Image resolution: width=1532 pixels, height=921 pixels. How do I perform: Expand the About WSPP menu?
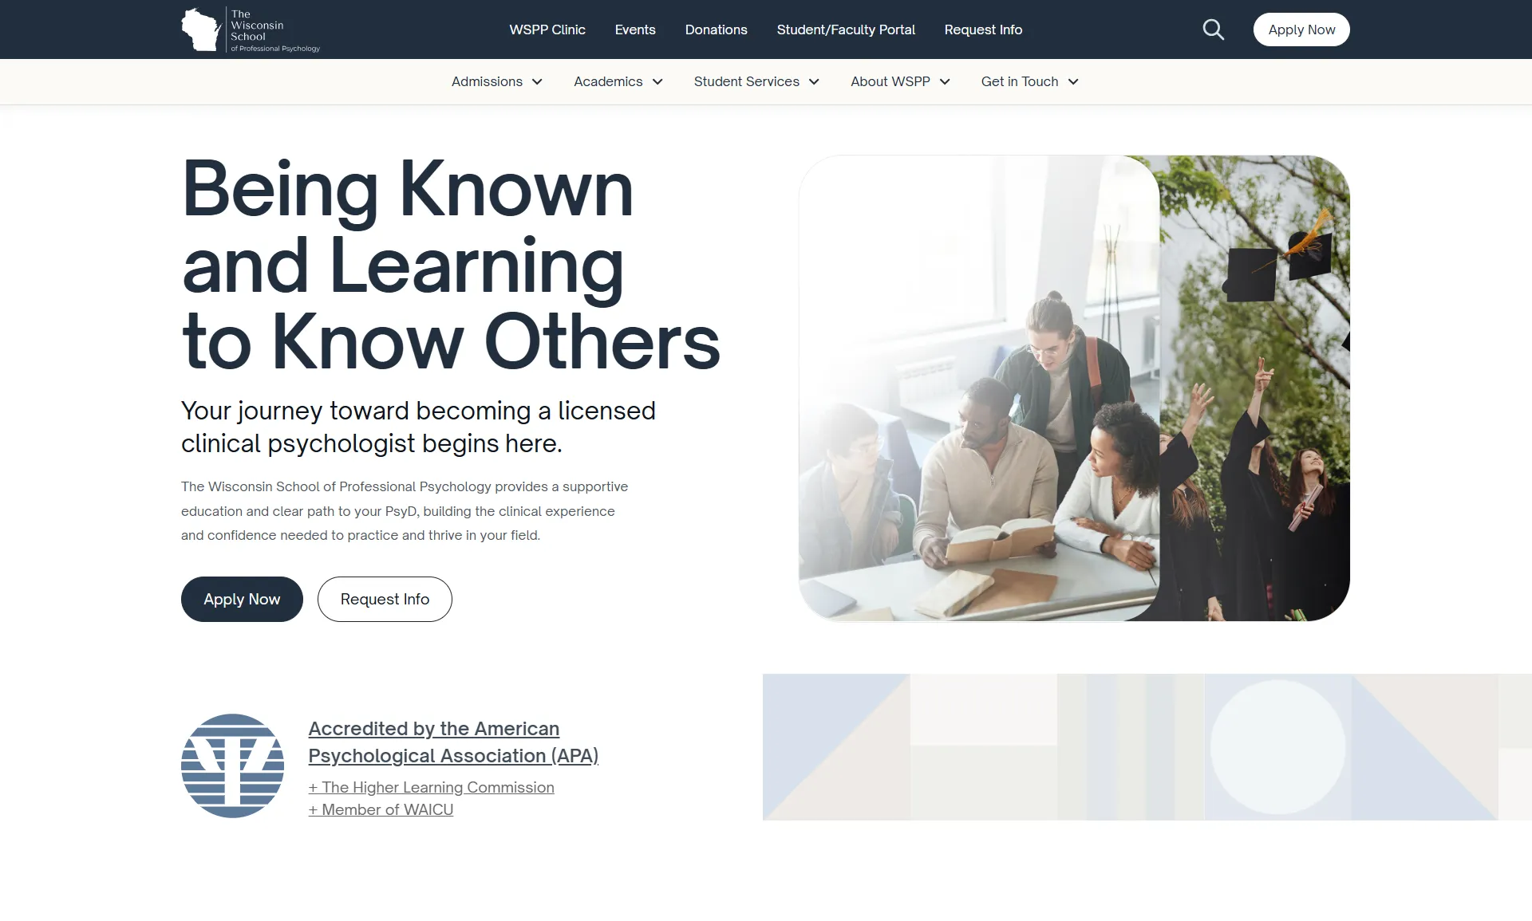click(x=900, y=82)
